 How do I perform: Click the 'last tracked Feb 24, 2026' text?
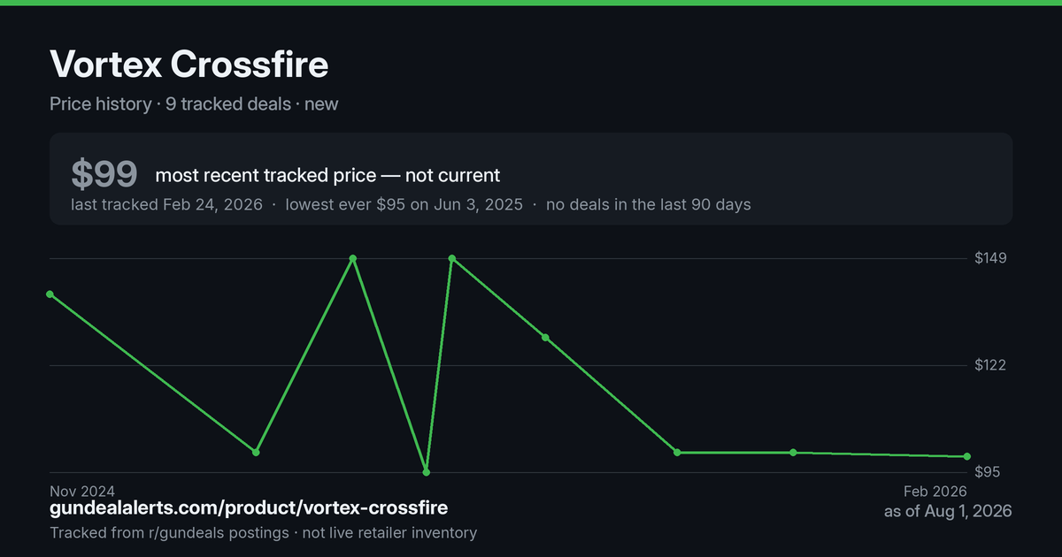[x=166, y=204]
